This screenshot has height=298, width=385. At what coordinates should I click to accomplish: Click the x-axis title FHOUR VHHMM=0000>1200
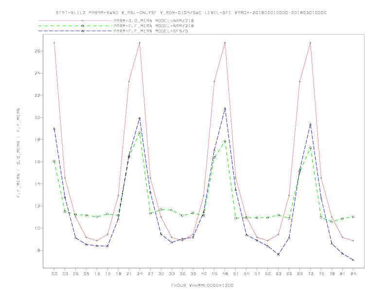[202, 285]
